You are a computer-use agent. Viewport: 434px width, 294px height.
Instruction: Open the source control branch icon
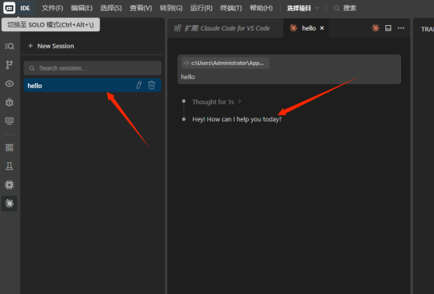pyautogui.click(x=9, y=65)
